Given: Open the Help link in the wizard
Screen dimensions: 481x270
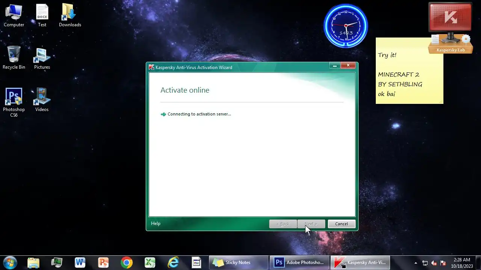Looking at the screenshot, I should click(x=156, y=223).
